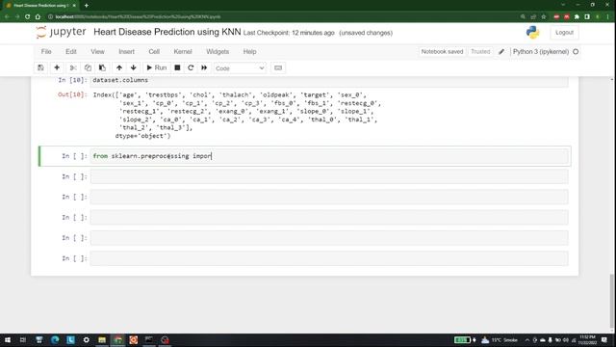The height and width of the screenshot is (347, 616).
Task: Open Microsoft Edge from the taskbar
Action: [55, 340]
